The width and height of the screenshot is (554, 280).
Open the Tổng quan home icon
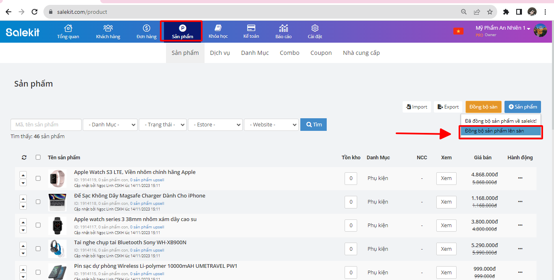point(68,28)
